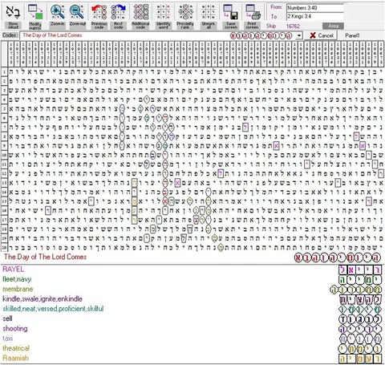The height and width of the screenshot is (365, 385).
Task: Select the Raamiah code entry
Action: (16, 358)
